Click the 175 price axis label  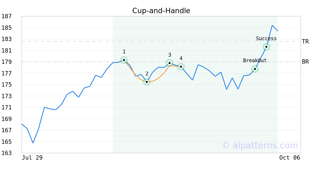[7, 85]
